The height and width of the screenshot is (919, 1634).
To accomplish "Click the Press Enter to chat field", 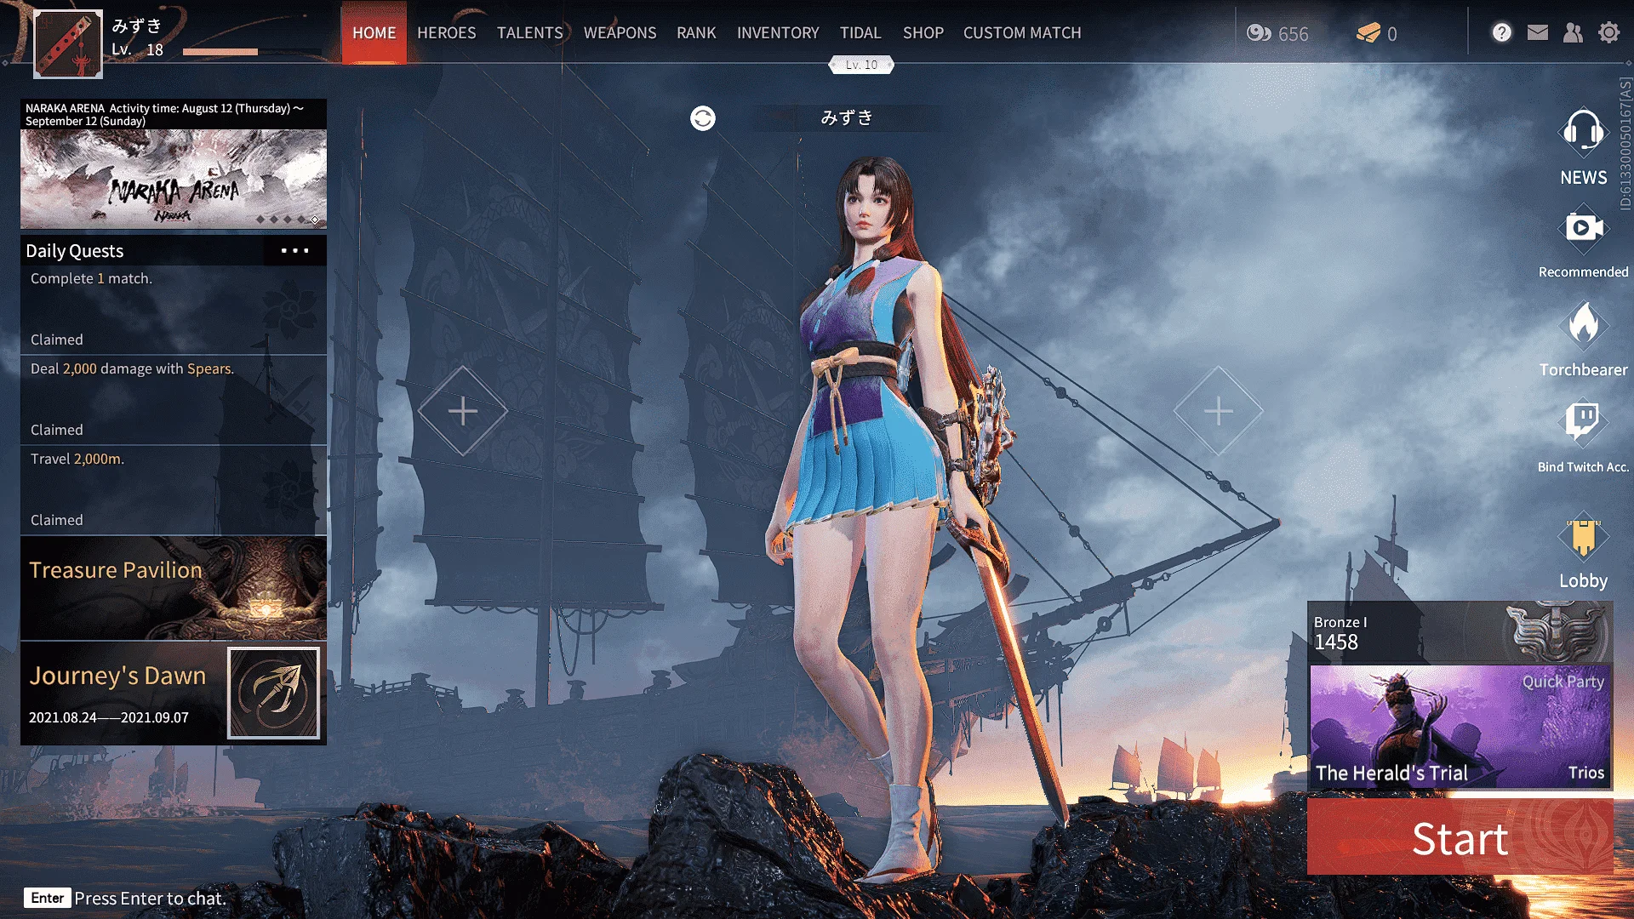I will coord(126,899).
